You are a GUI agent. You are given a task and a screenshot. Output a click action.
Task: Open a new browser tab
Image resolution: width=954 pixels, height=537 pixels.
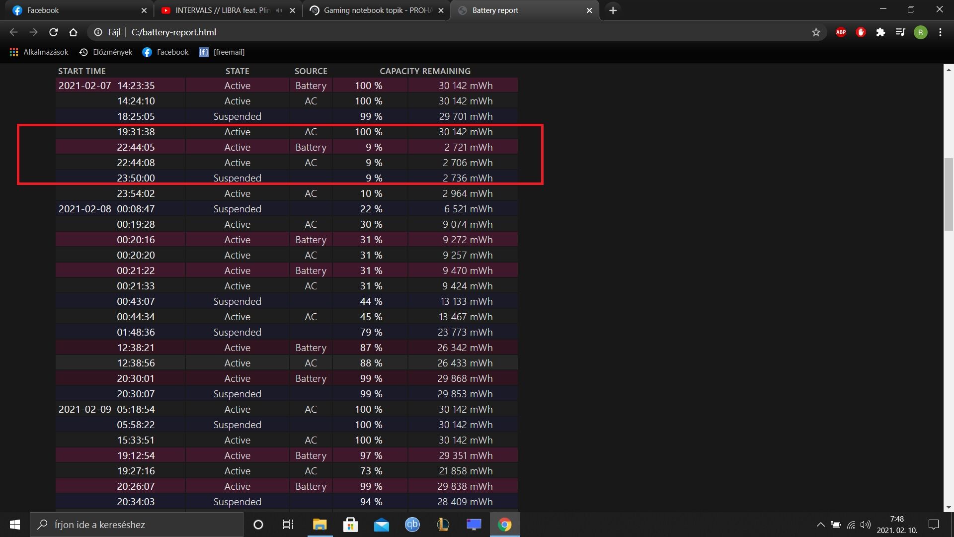613,10
